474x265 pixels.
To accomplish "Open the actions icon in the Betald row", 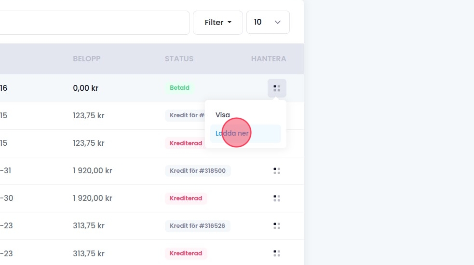I will click(x=277, y=88).
